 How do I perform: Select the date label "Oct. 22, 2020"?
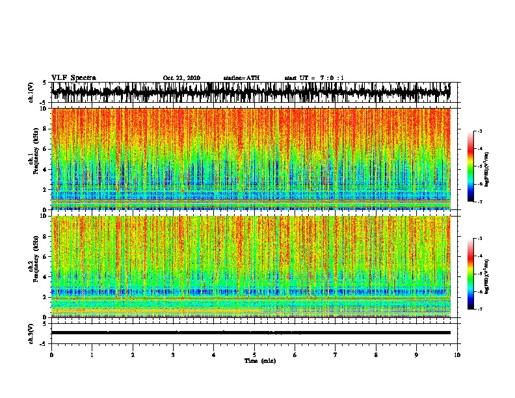click(181, 78)
